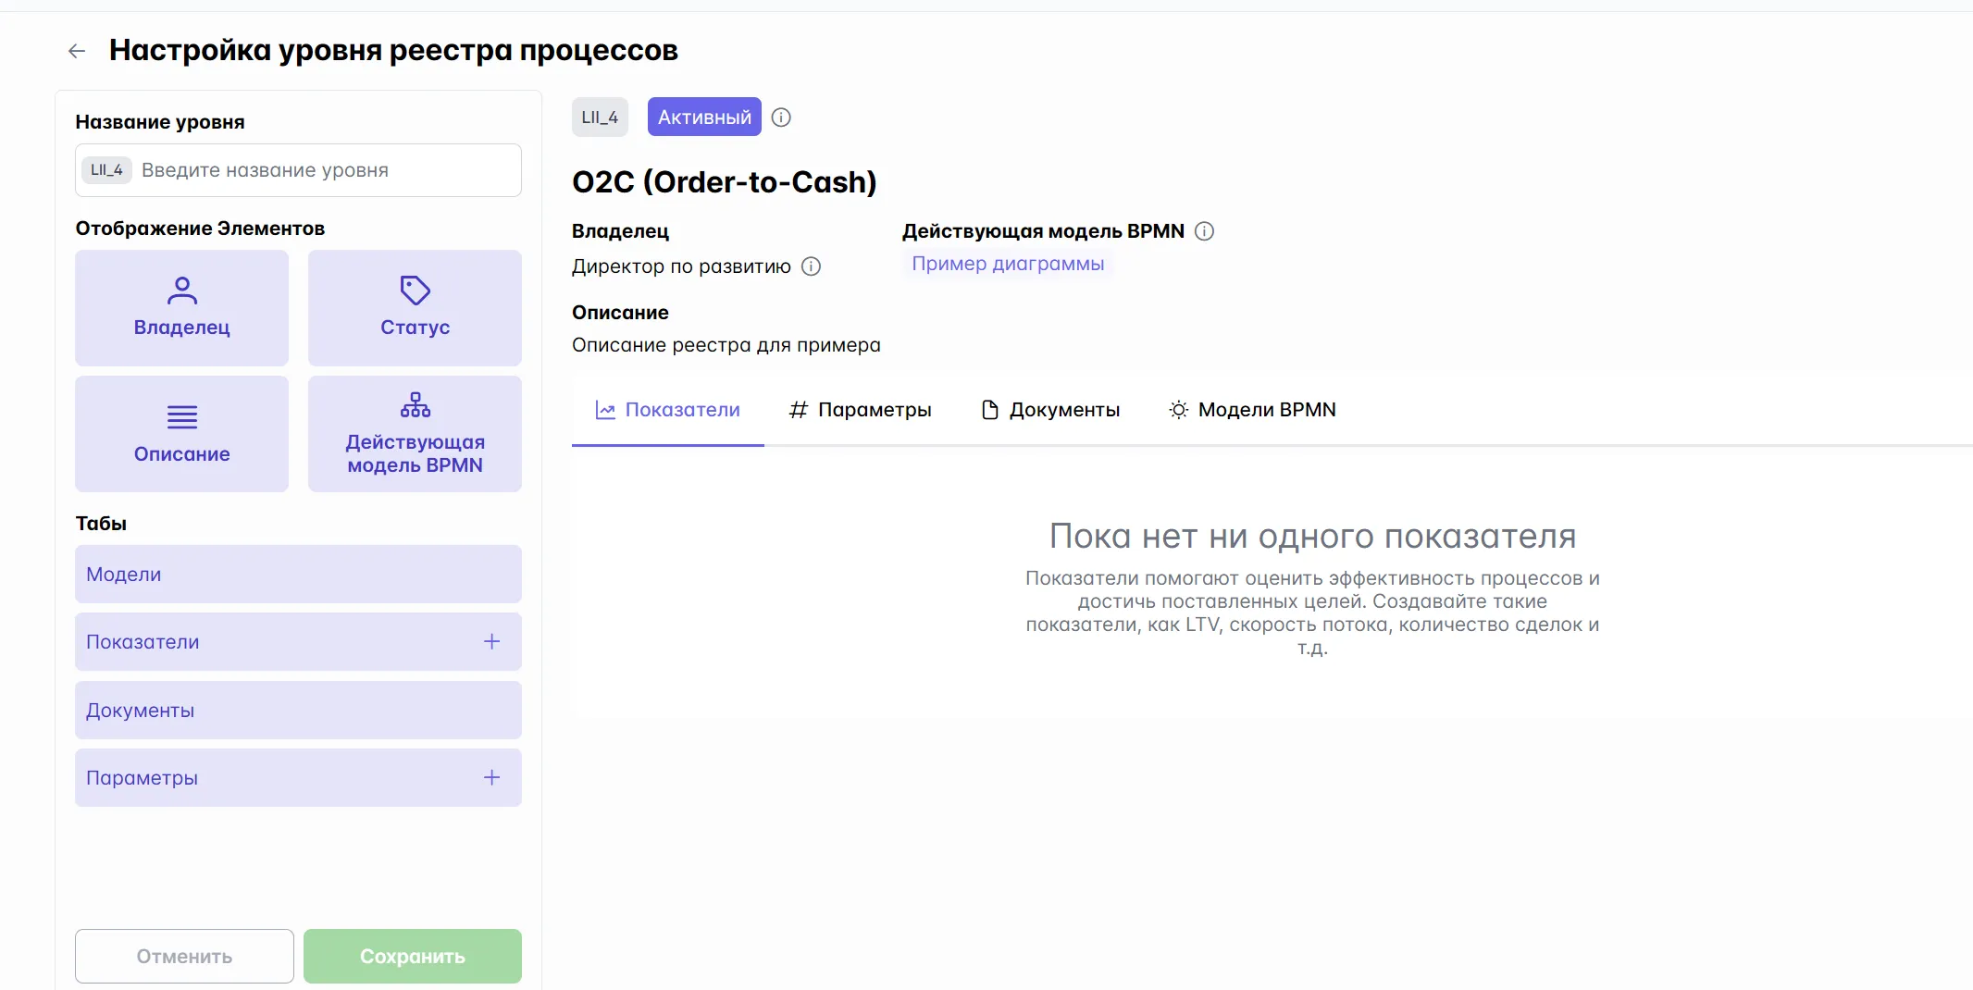Viewport: 1973px width, 990px height.
Task: Click the back arrow icon
Action: tap(77, 51)
